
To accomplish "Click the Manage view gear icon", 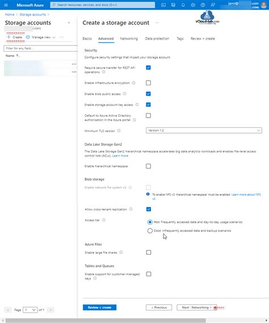I will [28, 37].
